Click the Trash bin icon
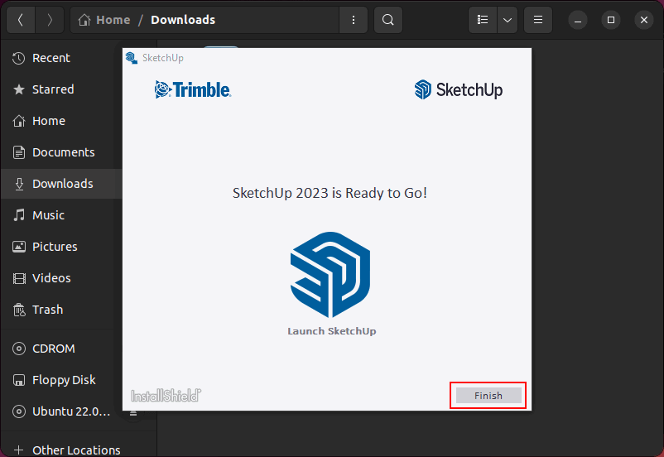Screen dimensions: 664x457 pos(19,310)
